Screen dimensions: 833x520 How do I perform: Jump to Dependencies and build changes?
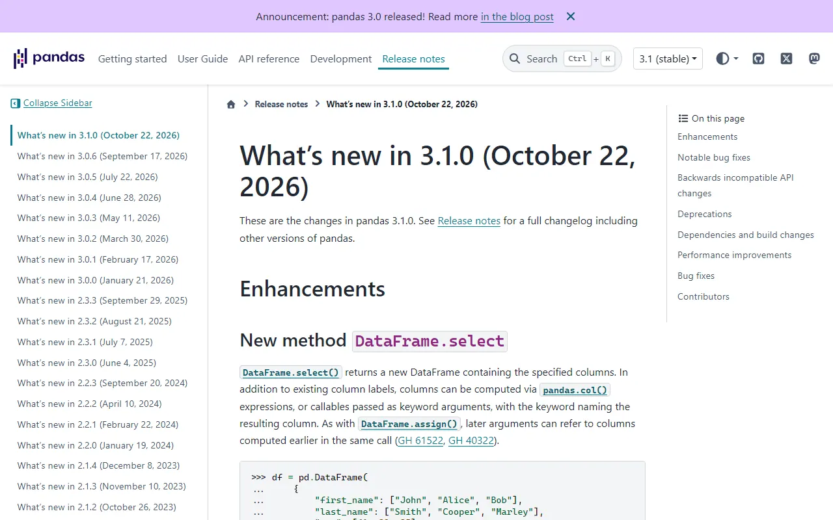pos(746,235)
